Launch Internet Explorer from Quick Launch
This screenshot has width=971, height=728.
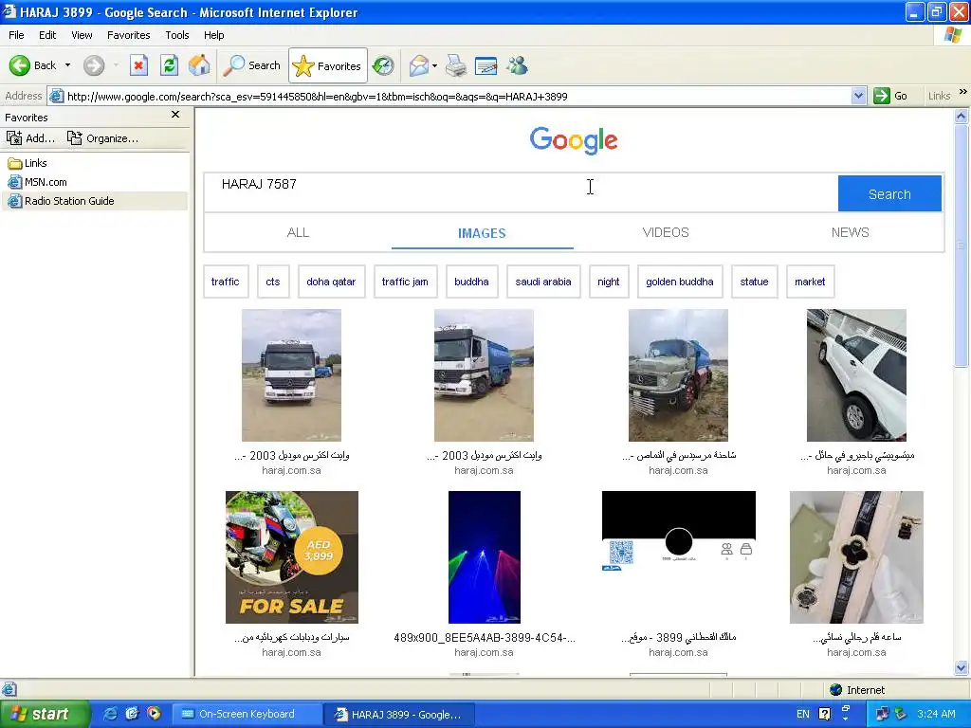tap(110, 714)
